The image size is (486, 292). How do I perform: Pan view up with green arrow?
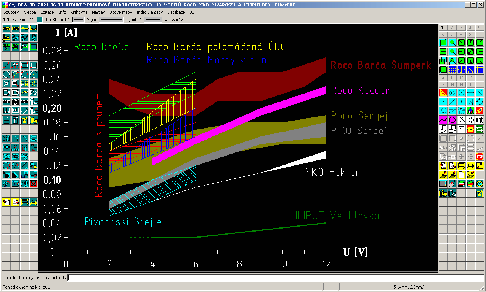[470, 42]
